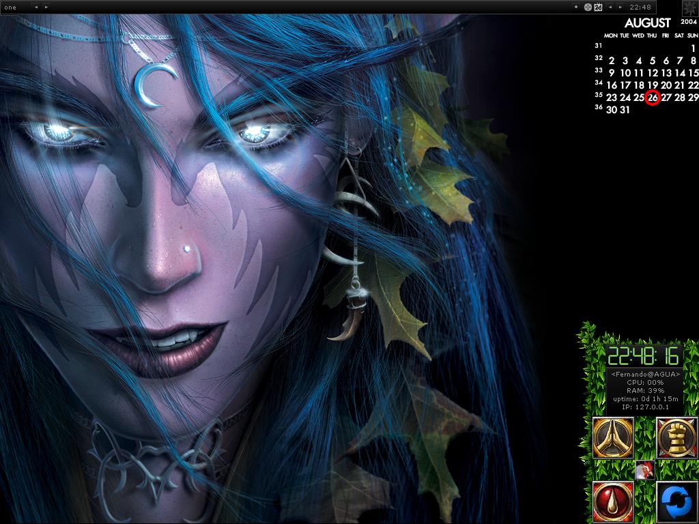The width and height of the screenshot is (699, 524).
Task: Click the 2004 year label
Action: pyautogui.click(x=689, y=22)
